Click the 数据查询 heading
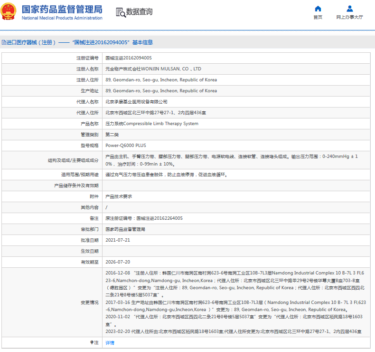This screenshot has width=375, height=352. 139,11
